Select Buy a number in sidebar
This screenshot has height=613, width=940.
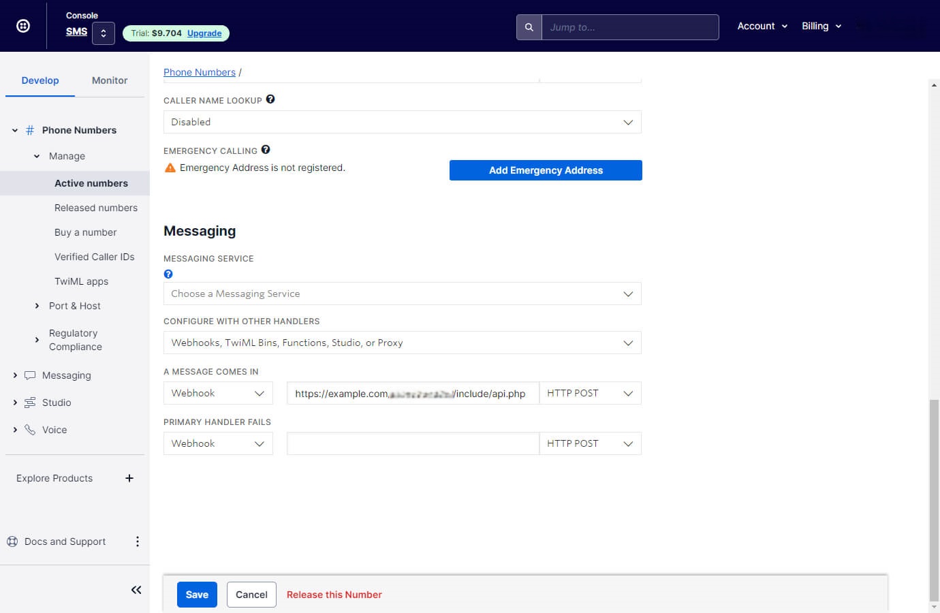tap(85, 232)
